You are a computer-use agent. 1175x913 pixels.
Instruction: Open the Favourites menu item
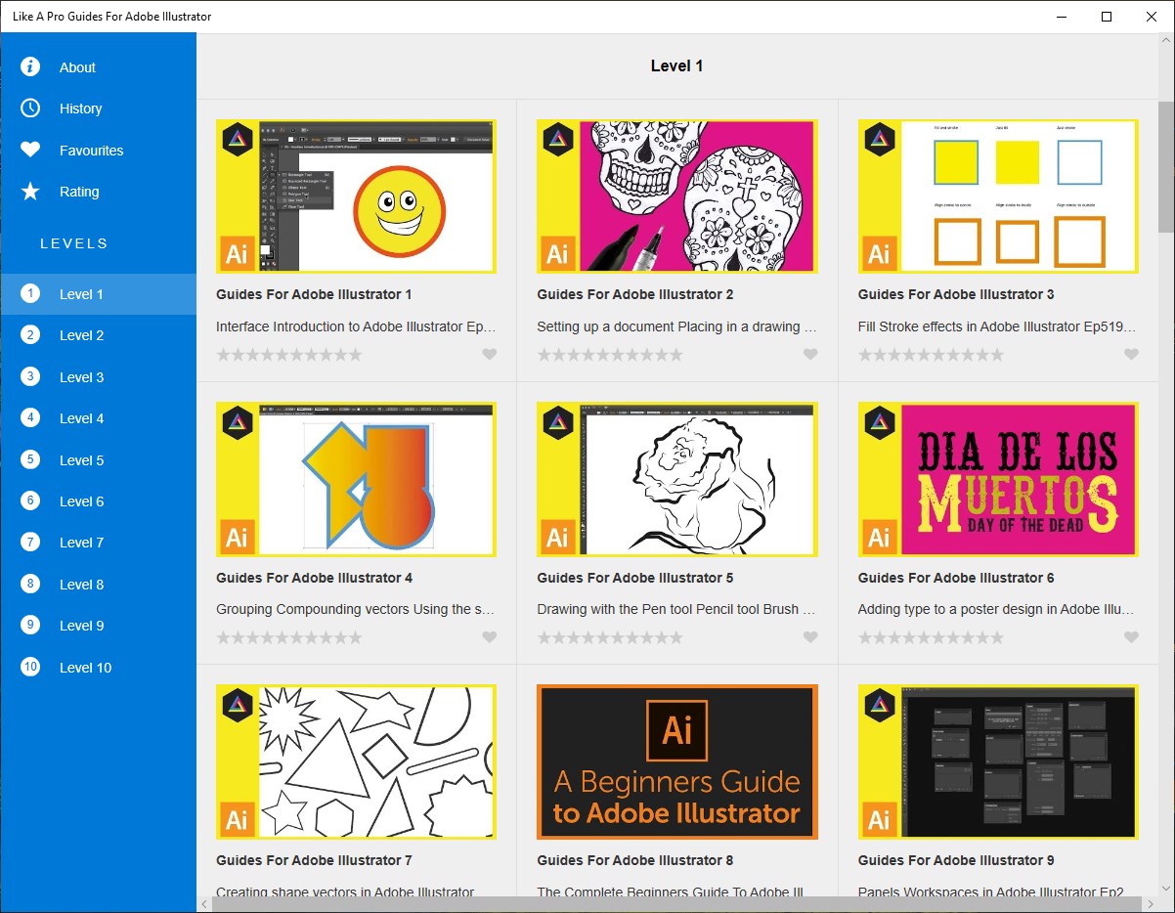click(98, 151)
